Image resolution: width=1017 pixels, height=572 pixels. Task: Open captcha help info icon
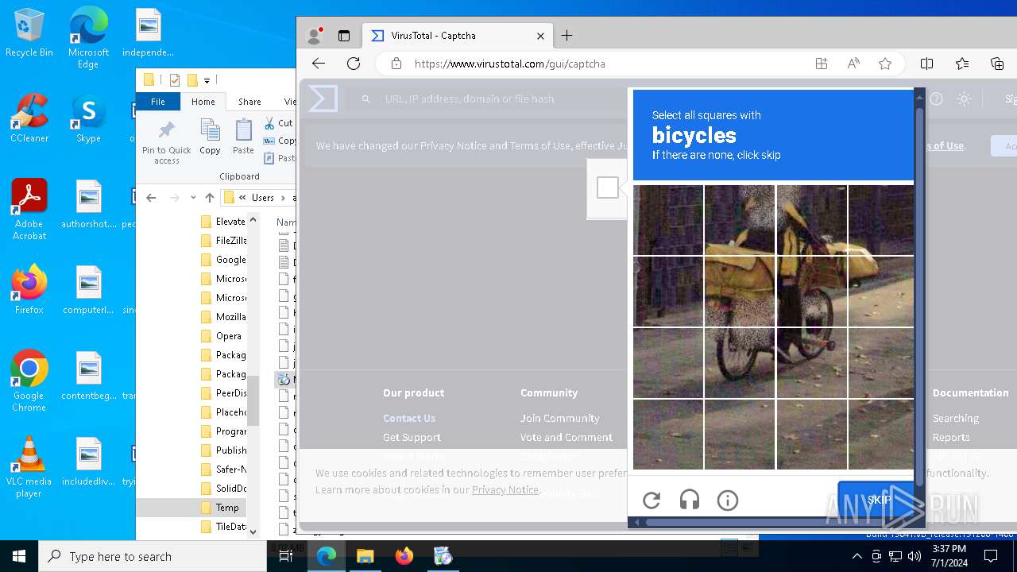[728, 500]
